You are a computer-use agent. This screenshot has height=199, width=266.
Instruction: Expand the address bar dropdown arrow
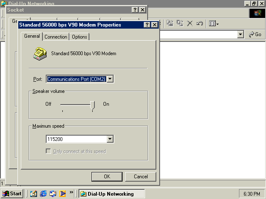240,34
